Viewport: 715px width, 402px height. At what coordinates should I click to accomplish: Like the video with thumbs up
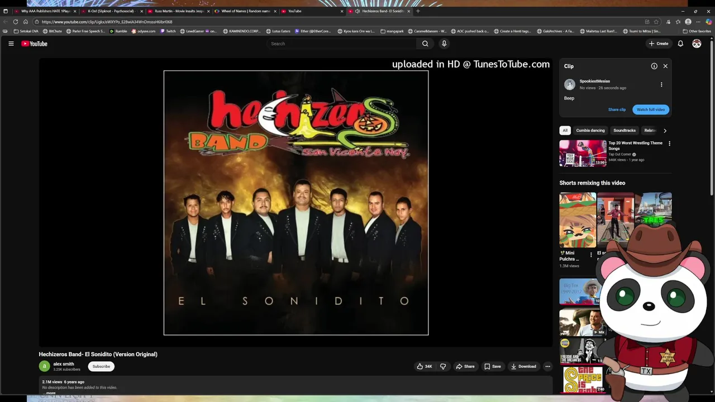(425, 366)
